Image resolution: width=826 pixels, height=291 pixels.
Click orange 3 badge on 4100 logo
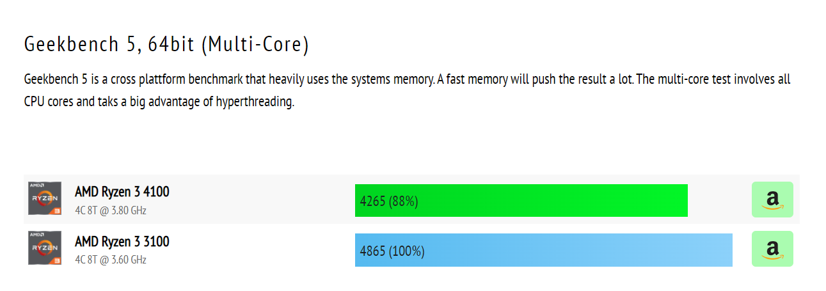pos(57,210)
